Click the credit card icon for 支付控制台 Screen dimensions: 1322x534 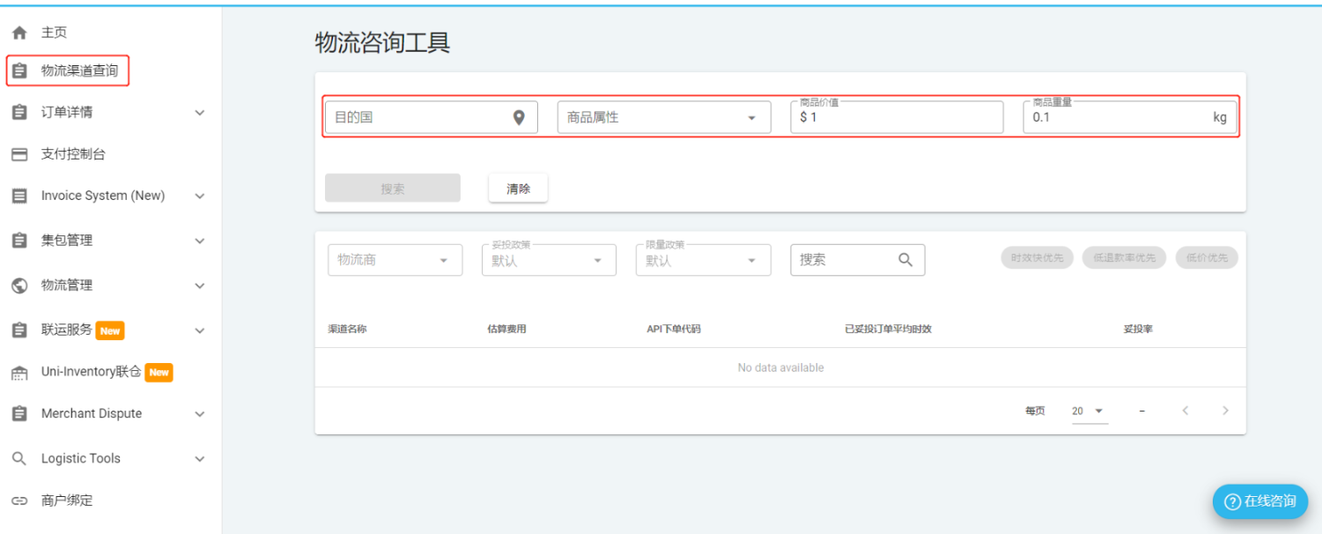pyautogui.click(x=19, y=154)
